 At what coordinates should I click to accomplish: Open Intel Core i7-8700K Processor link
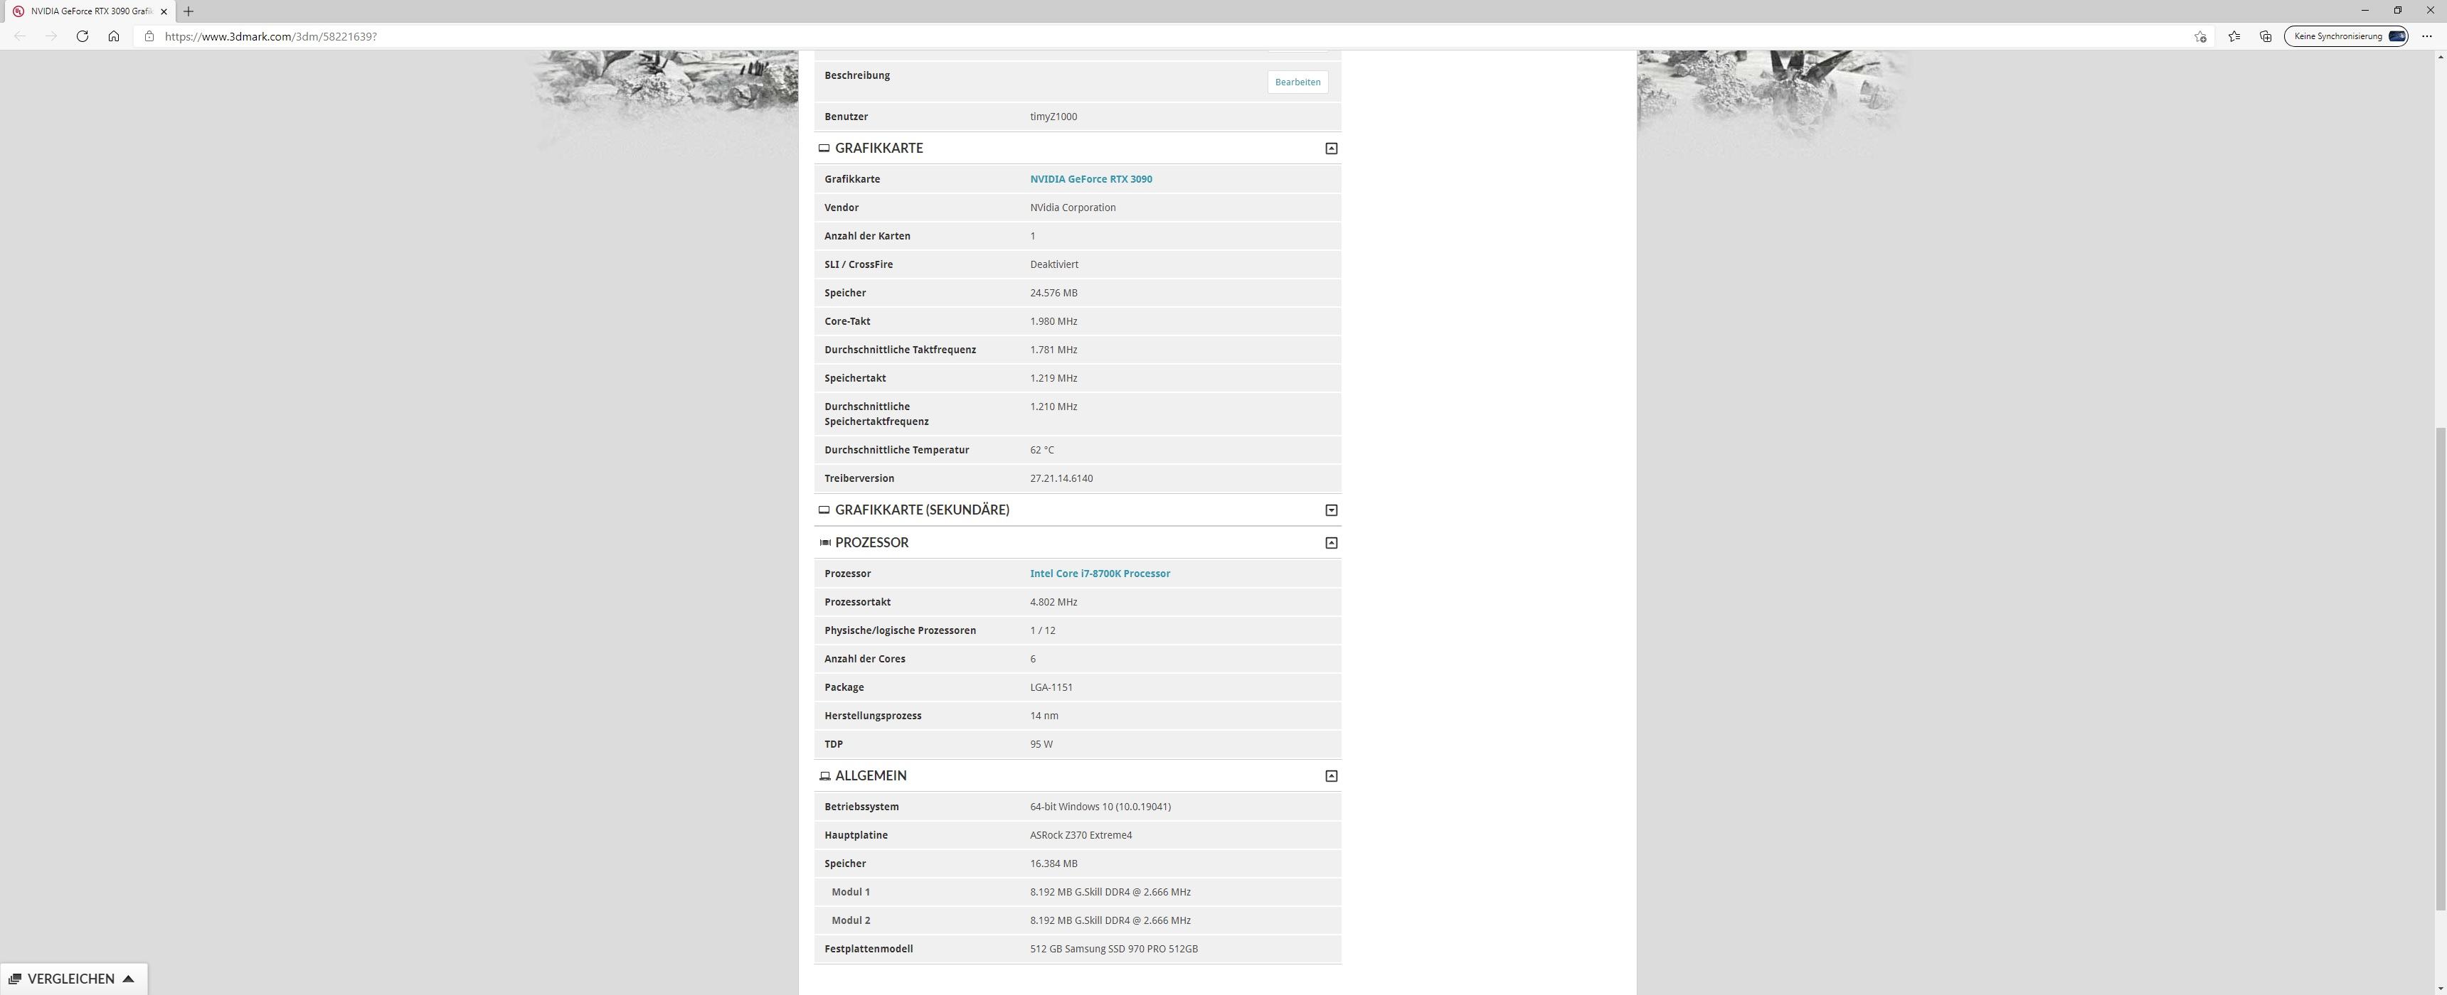pyautogui.click(x=1099, y=574)
